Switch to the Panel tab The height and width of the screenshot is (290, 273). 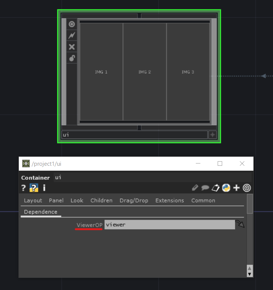pos(56,201)
